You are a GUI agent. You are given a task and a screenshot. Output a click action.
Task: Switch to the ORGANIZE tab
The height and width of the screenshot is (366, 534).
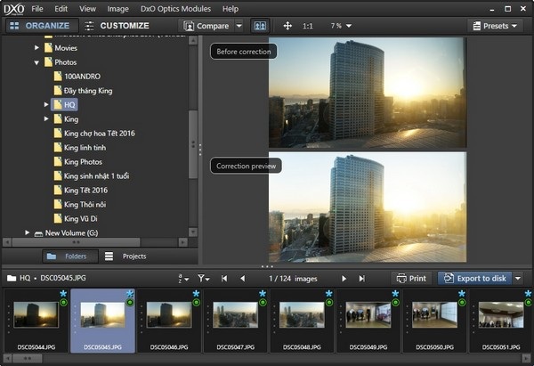(40, 26)
